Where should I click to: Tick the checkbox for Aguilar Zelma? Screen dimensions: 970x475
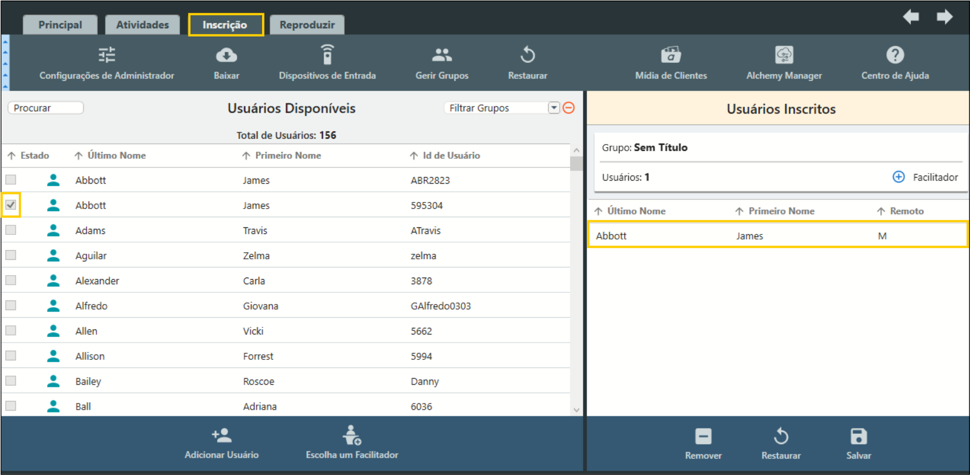11,255
